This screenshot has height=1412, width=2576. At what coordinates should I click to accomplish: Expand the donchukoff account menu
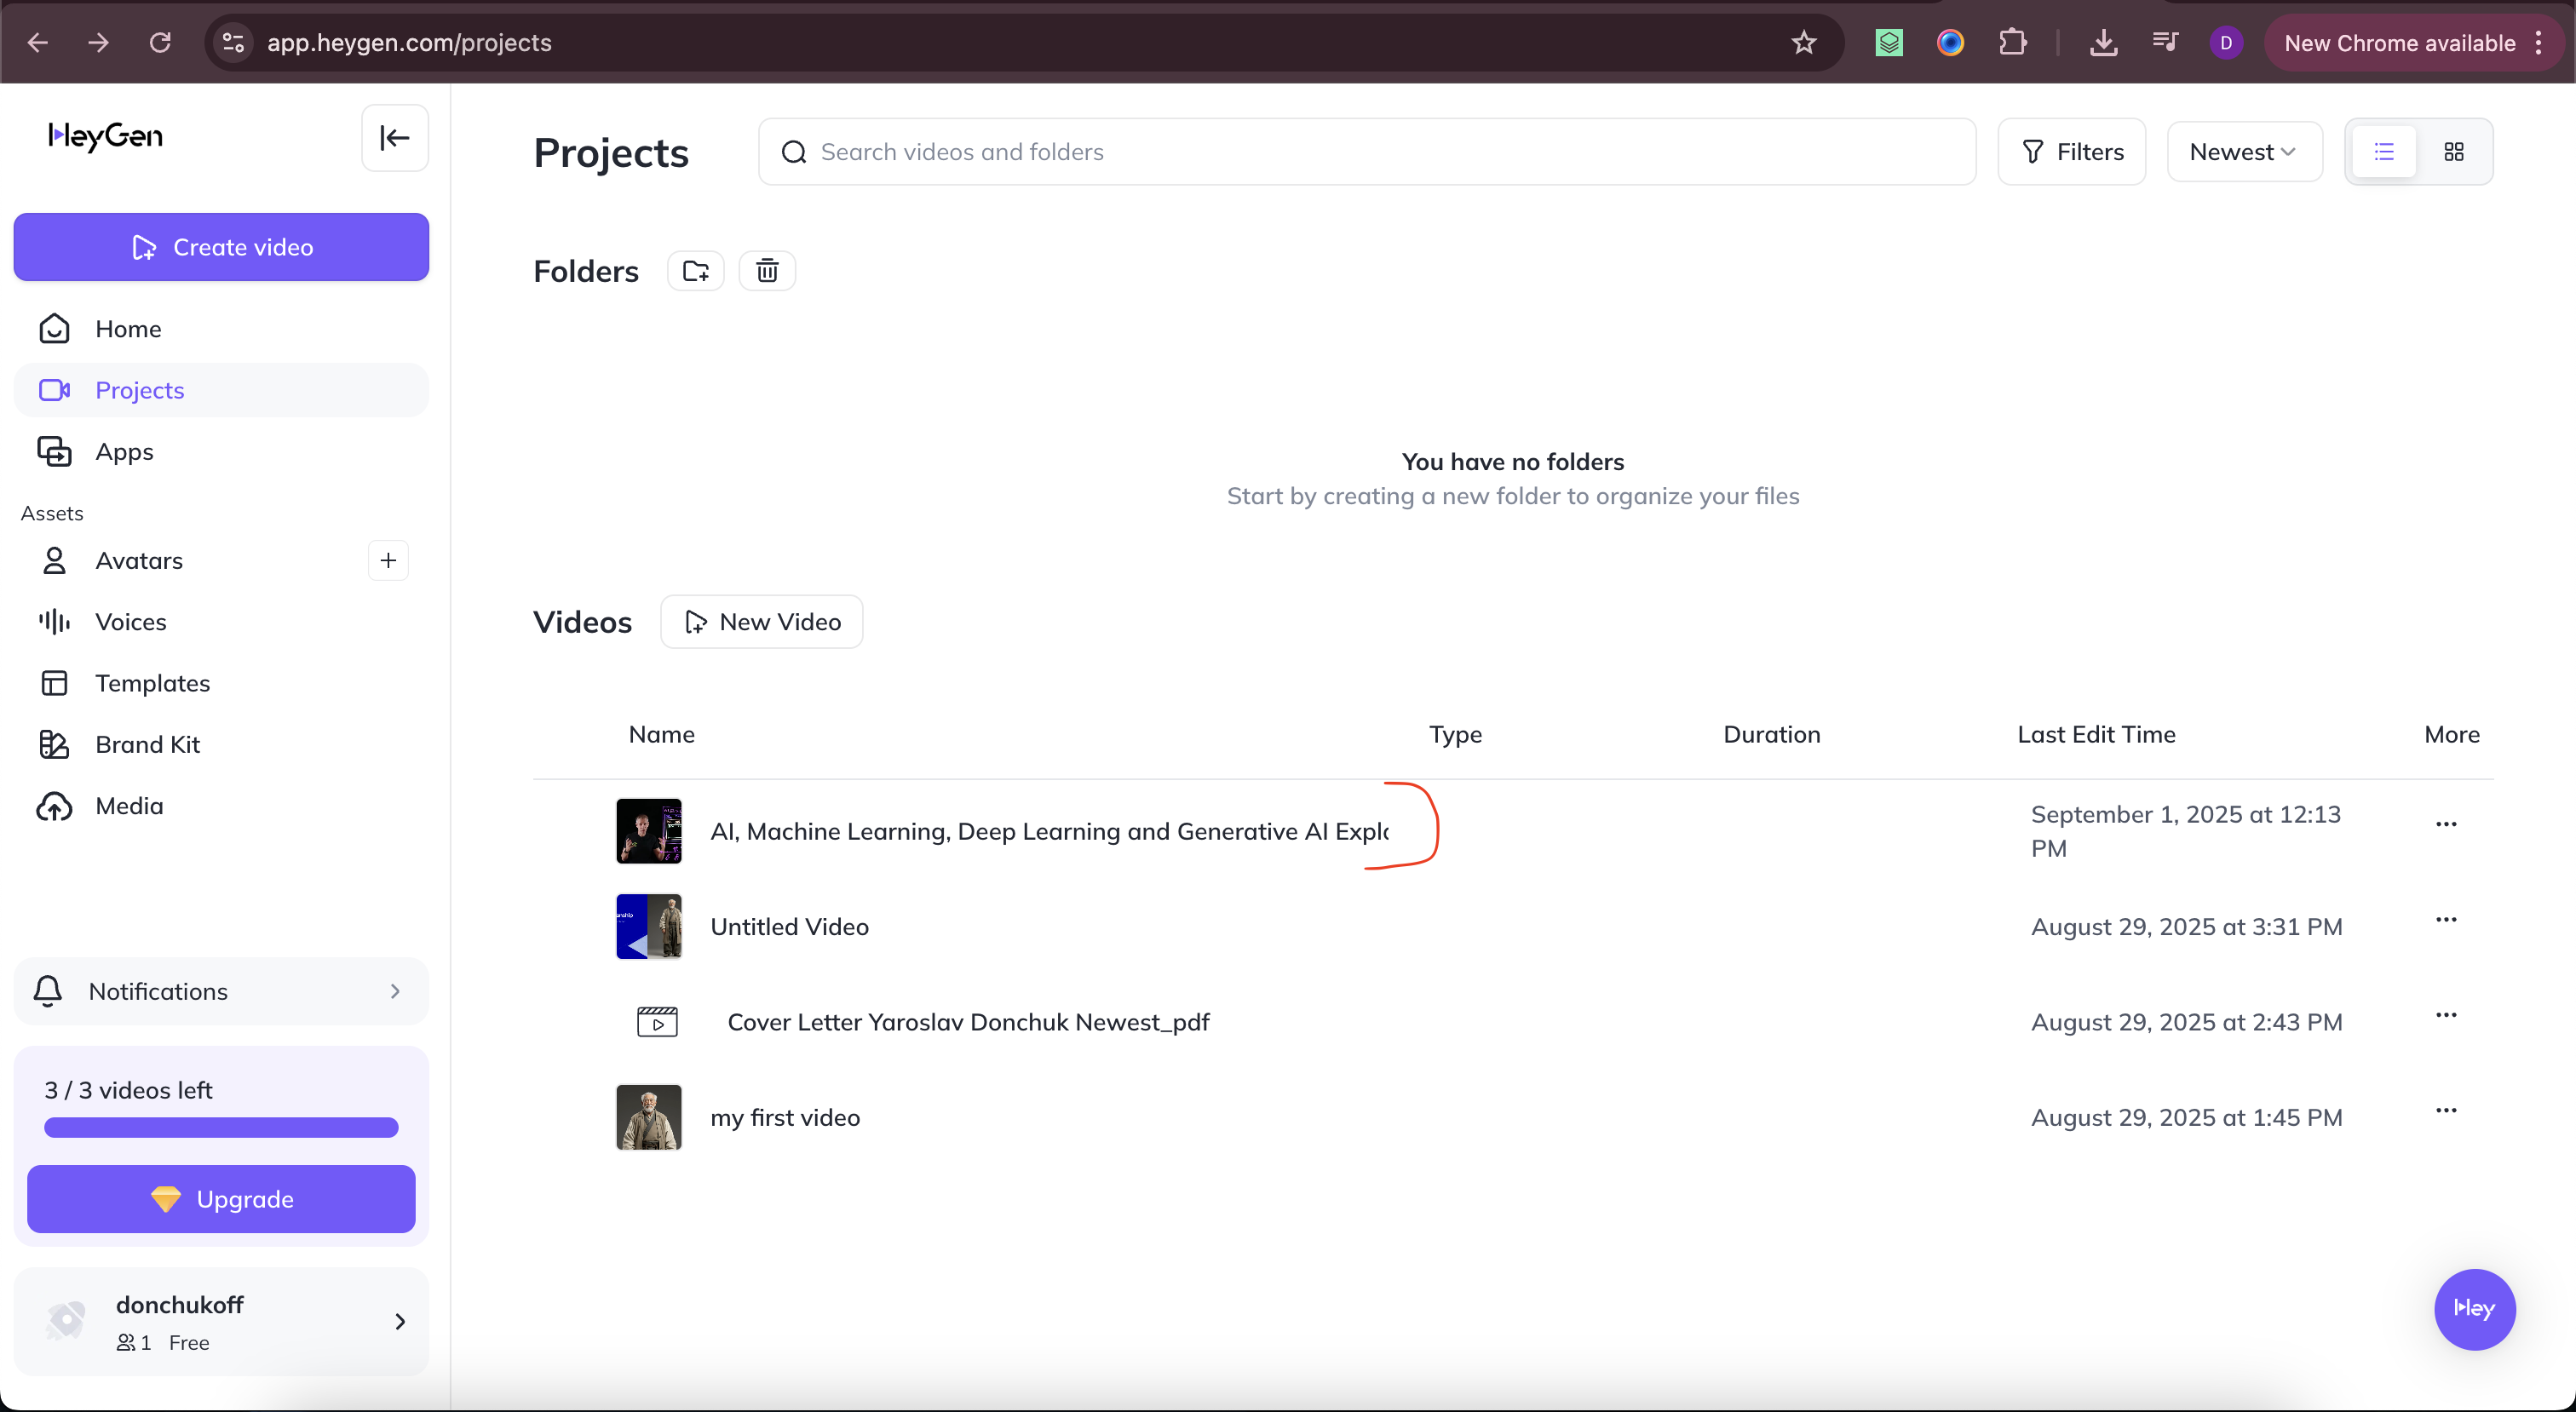[221, 1322]
